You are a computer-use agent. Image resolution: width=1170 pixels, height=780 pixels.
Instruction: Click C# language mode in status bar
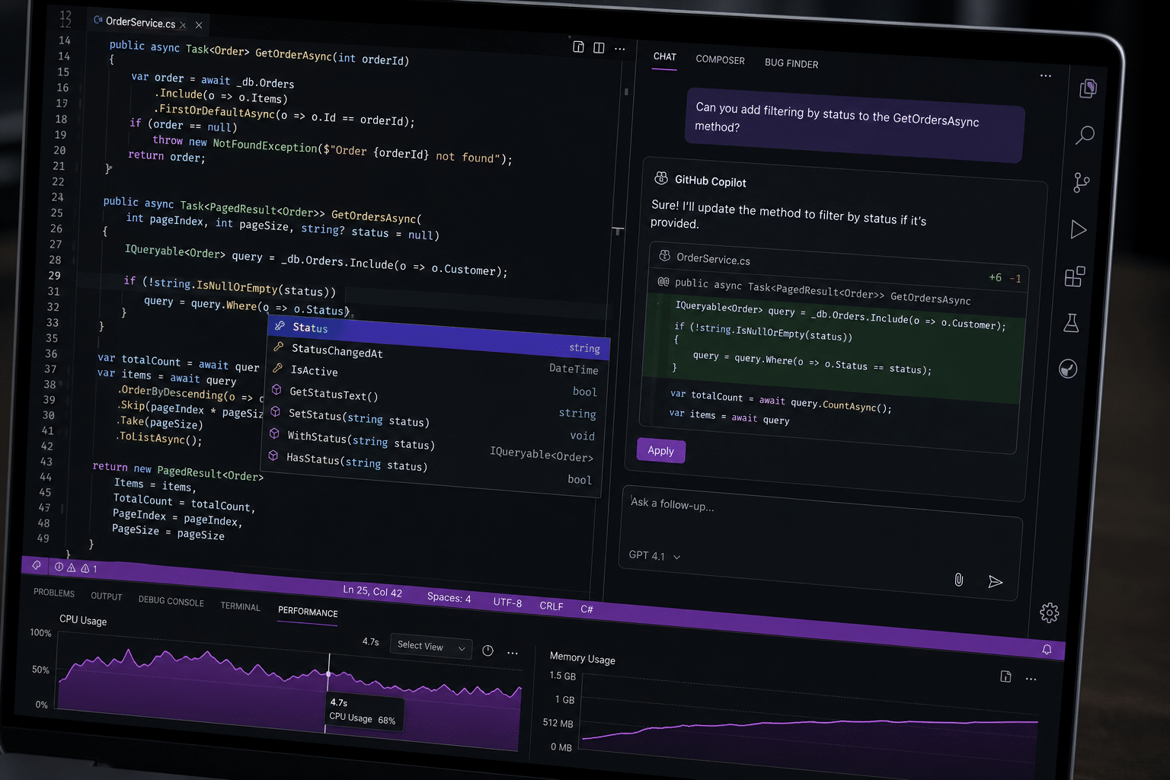coord(587,609)
